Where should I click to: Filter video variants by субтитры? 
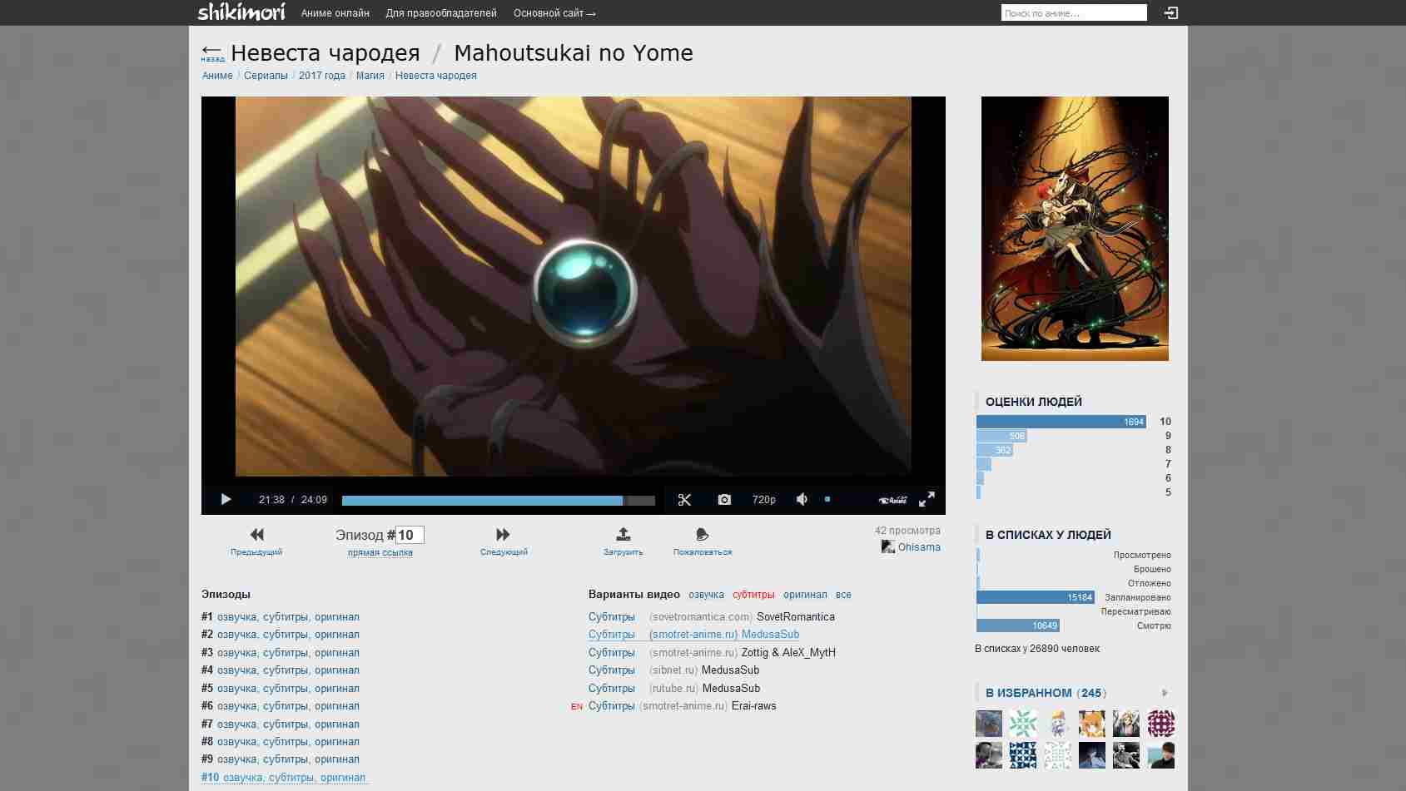pyautogui.click(x=753, y=595)
